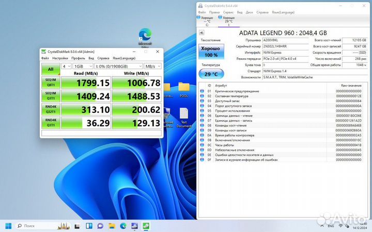Switch to the I: disk tab at 29 °C
372x232 pixels.
[x=228, y=21]
